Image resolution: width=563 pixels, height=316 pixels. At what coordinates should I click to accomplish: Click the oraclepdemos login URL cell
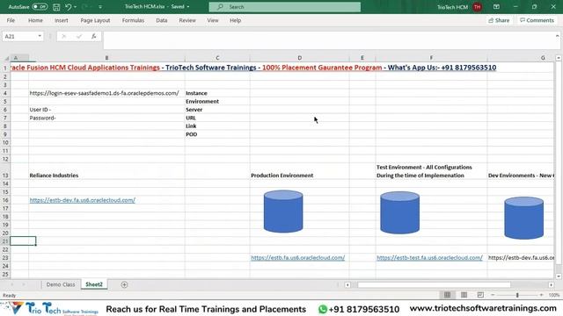104,93
